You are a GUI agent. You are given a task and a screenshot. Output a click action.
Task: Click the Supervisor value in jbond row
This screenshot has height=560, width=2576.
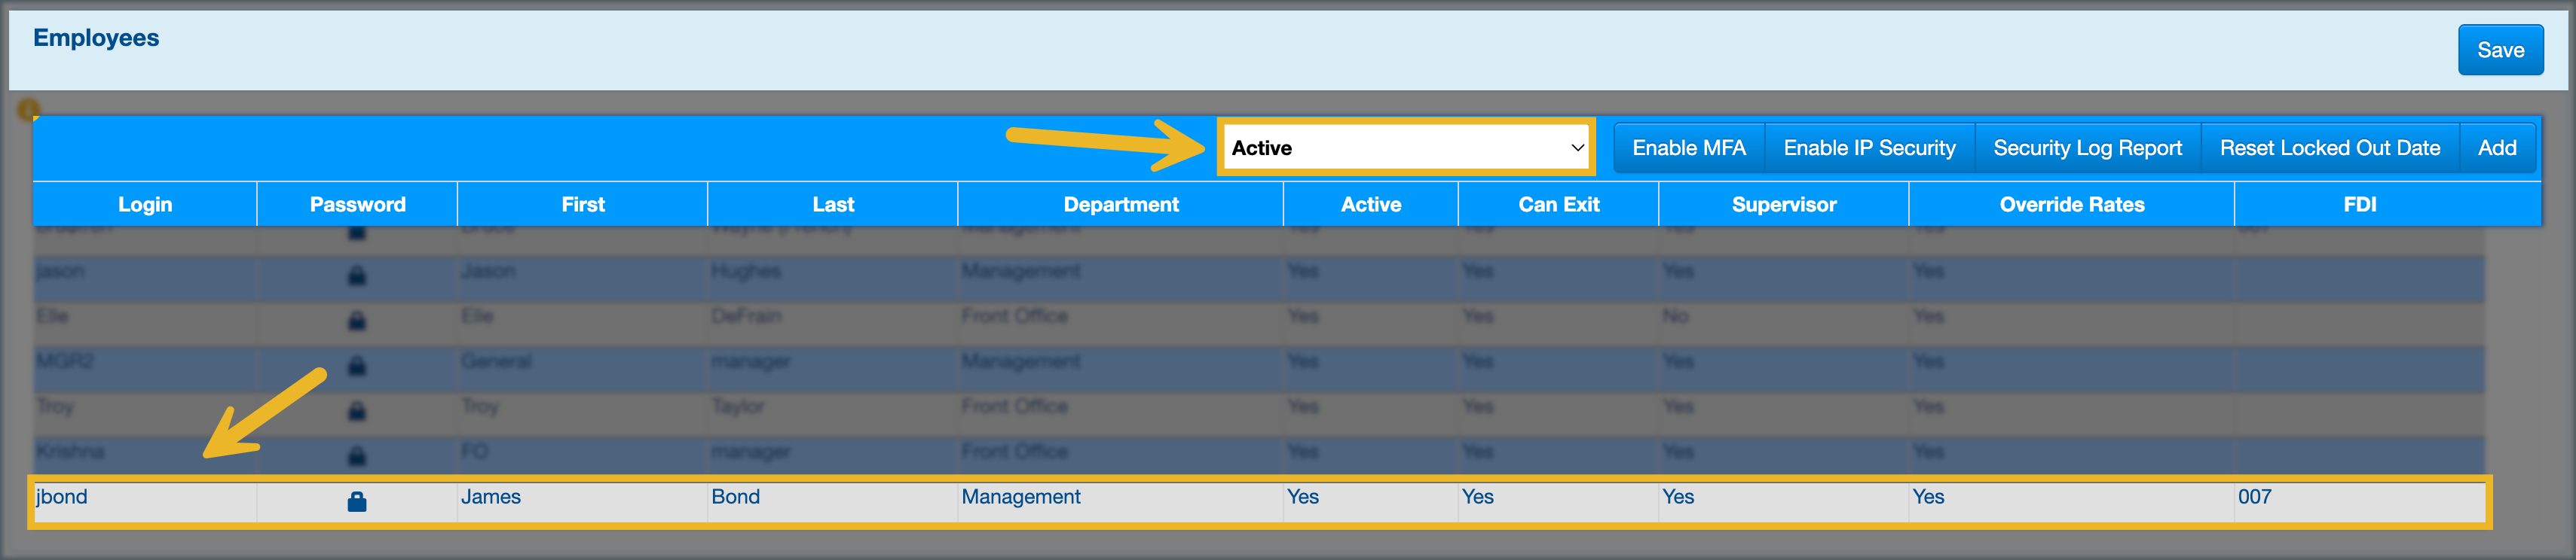(x=1677, y=497)
